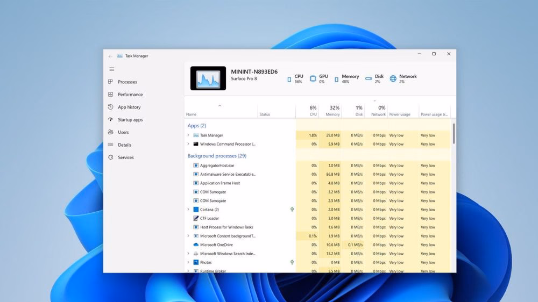Go to the Services section
Image resolution: width=538 pixels, height=302 pixels.
[x=126, y=157]
